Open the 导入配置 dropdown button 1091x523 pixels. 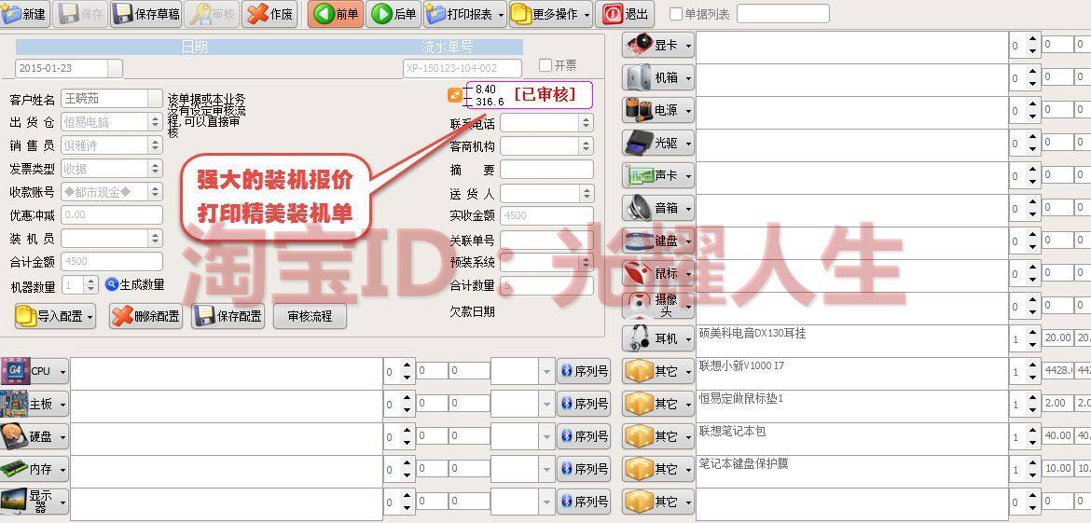click(55, 316)
